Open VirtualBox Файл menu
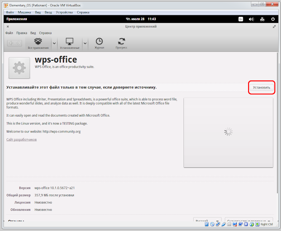 click(x=10, y=12)
